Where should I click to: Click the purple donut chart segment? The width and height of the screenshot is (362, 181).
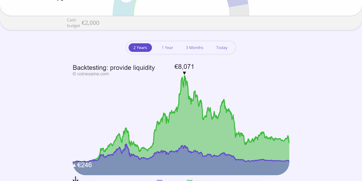click(238, 2)
